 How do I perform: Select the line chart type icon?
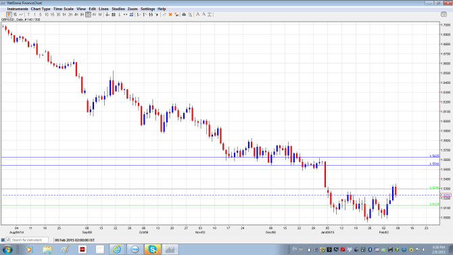pyautogui.click(x=21, y=14)
